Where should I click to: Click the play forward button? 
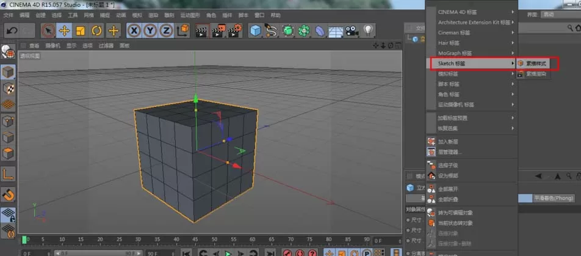click(x=229, y=253)
